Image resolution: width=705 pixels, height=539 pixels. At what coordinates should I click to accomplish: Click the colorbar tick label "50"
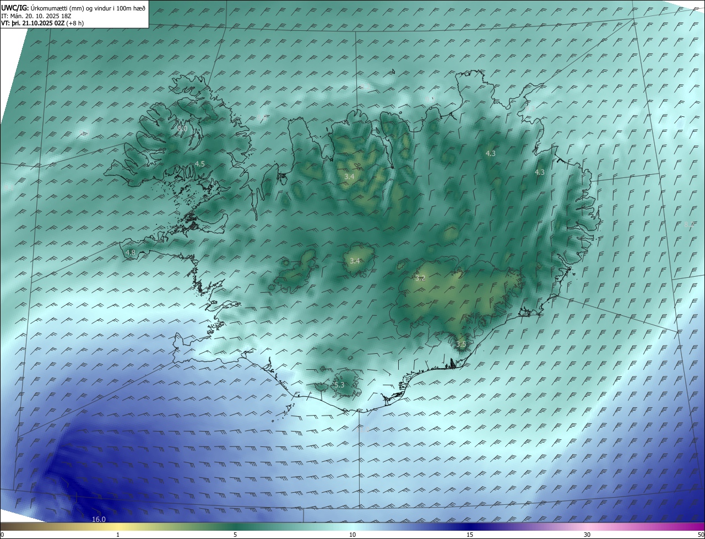point(701,535)
